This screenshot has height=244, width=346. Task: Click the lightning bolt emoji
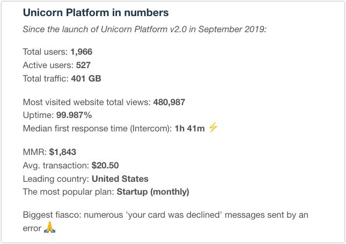coord(214,128)
